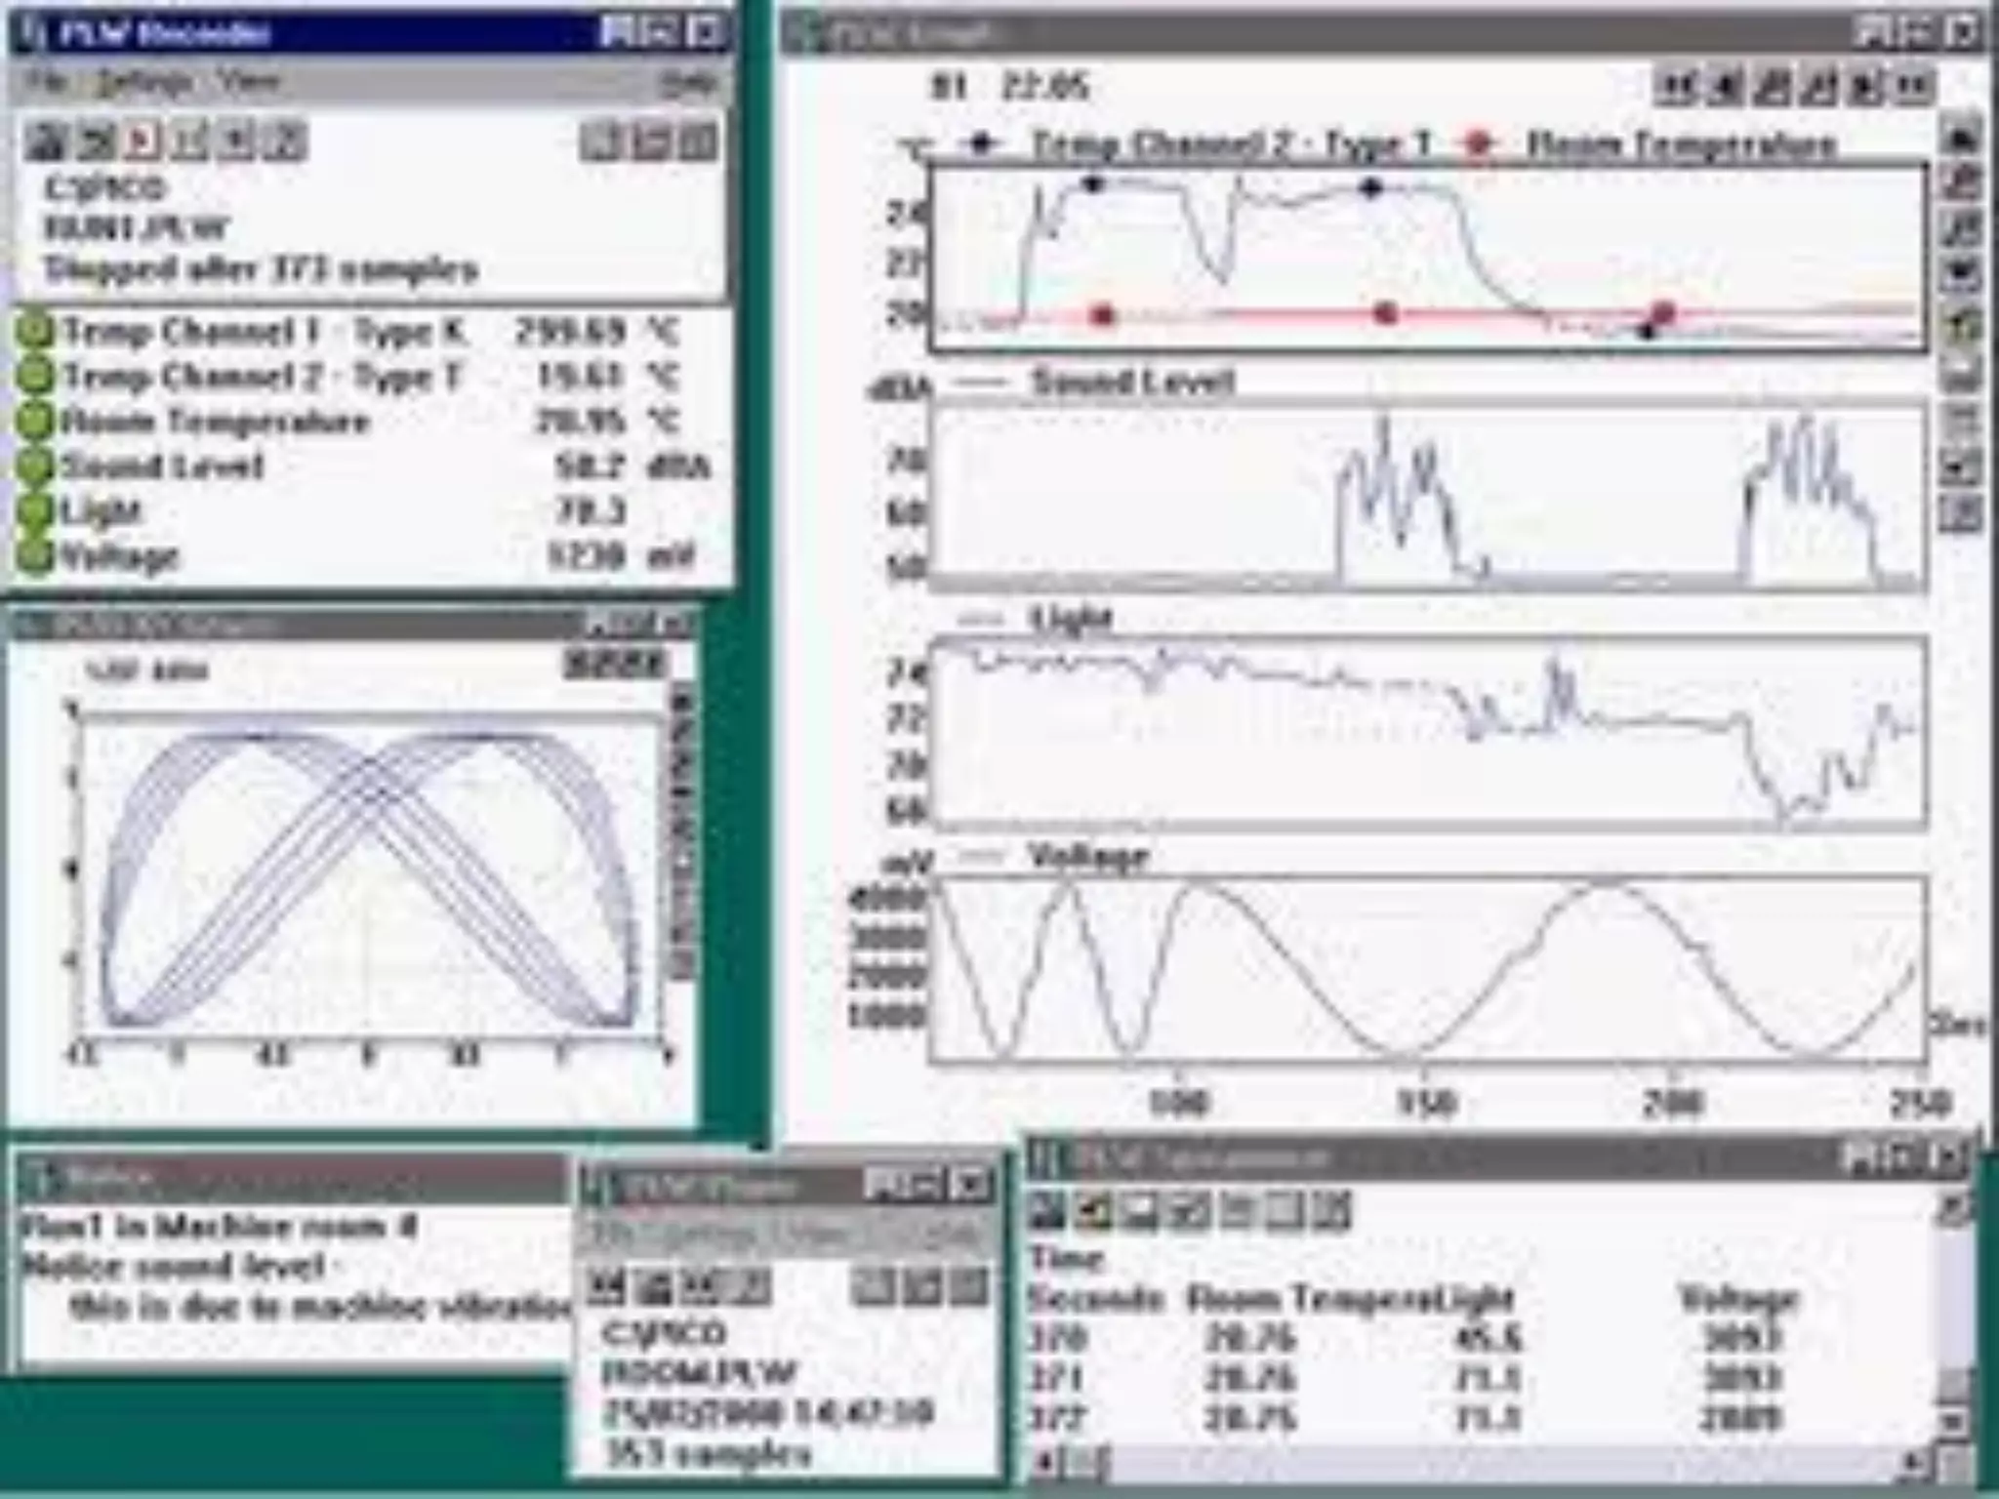Screen dimensions: 1999x1499
Task: Click the Room Temperature legend label in graph
Action: pos(1681,145)
